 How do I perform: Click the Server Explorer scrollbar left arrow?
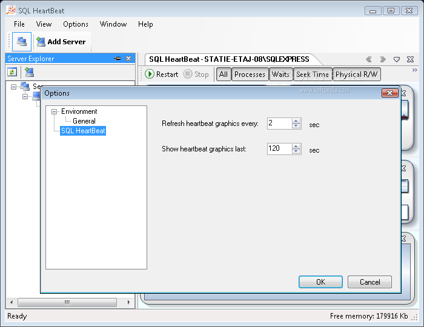click(12, 302)
